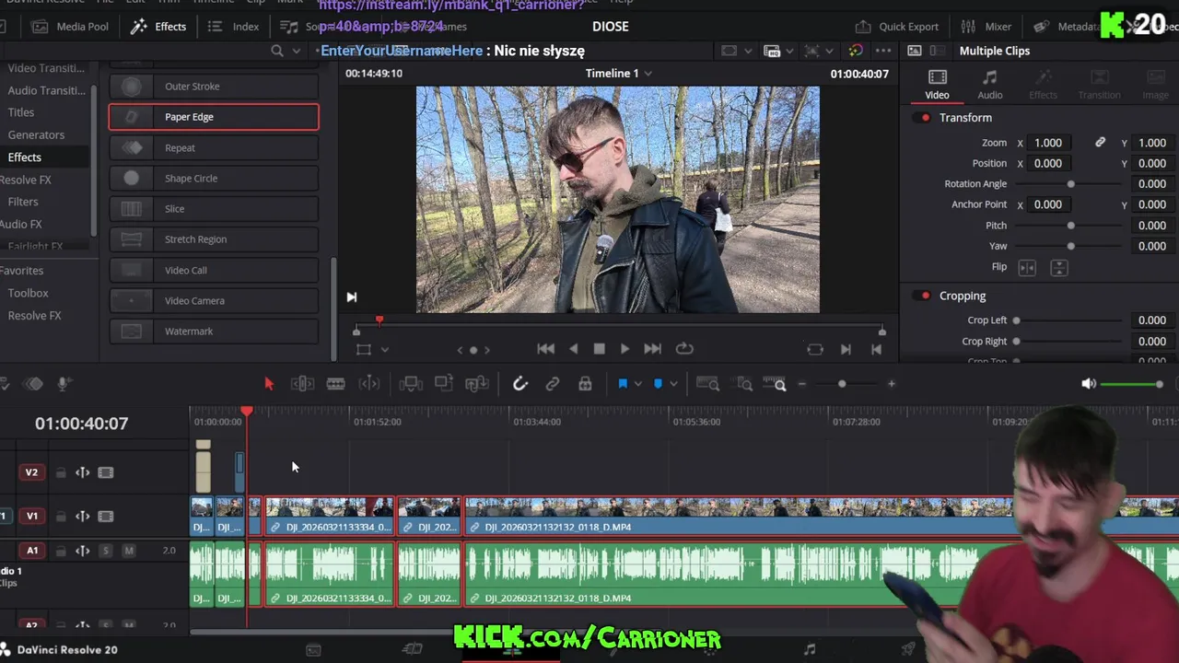Image resolution: width=1179 pixels, height=663 pixels.
Task: Select the Selection Mode arrow tool
Action: [269, 384]
